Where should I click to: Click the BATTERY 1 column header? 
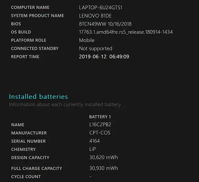[x=100, y=117]
